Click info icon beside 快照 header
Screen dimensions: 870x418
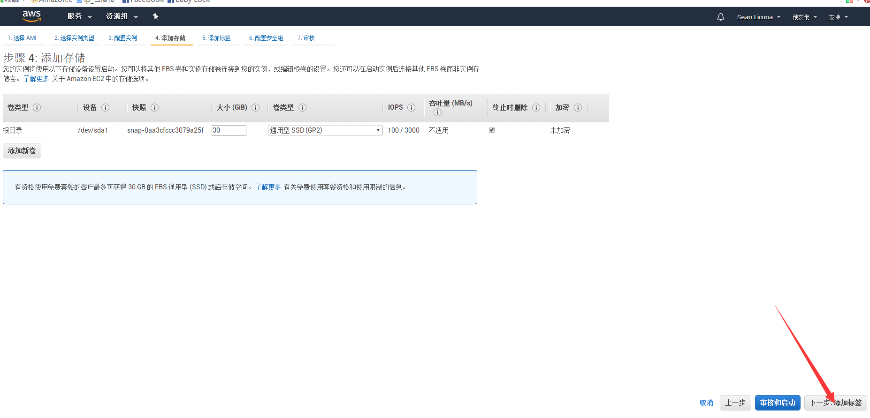point(154,107)
